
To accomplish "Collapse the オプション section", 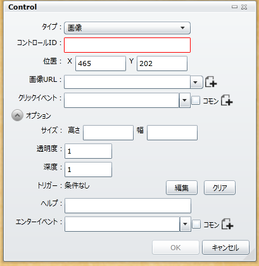I will [17, 116].
